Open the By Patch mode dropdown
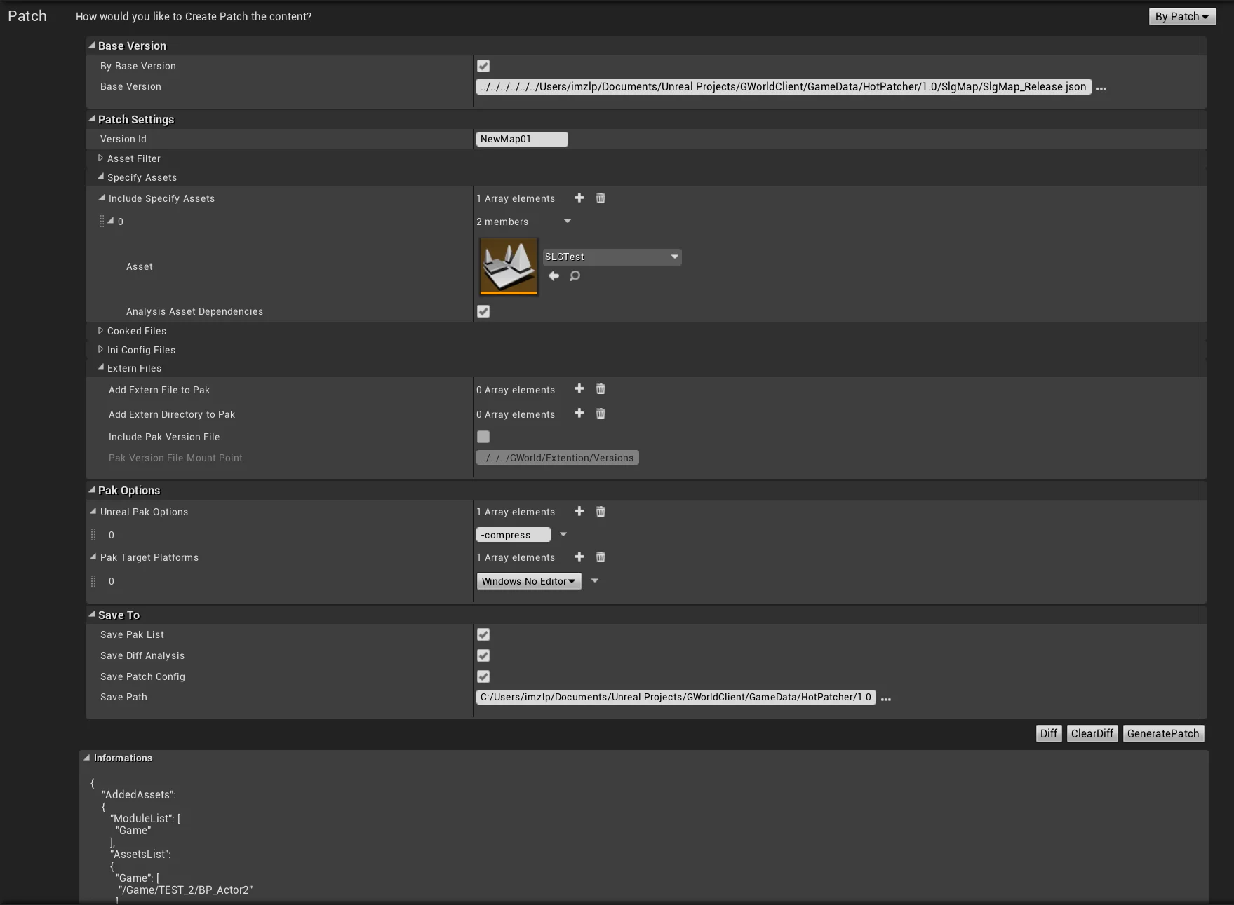Image resolution: width=1234 pixels, height=905 pixels. (1181, 16)
